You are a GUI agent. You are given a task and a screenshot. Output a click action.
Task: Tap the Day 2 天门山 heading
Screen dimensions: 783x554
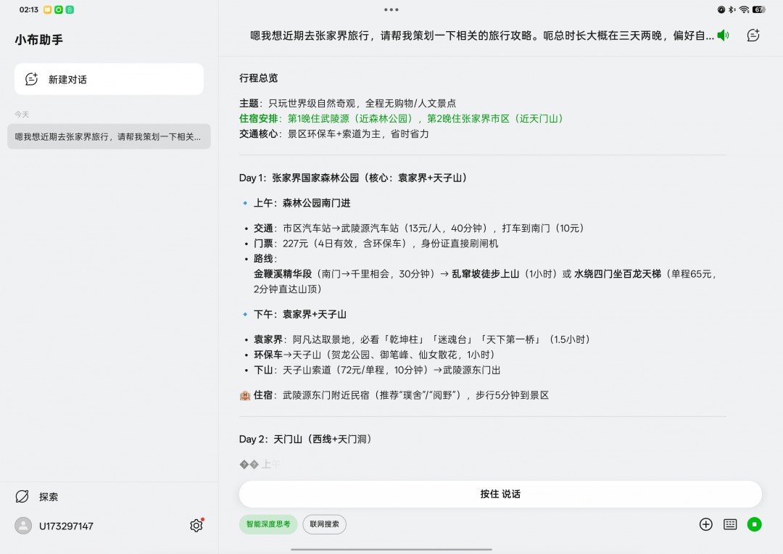tap(305, 439)
